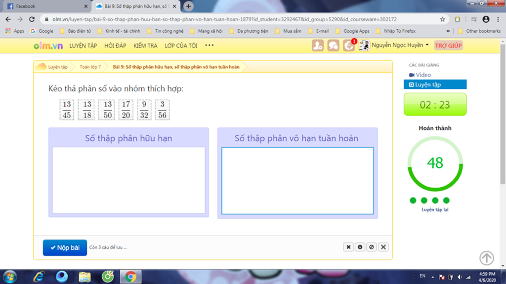Viewport: 506px width, 284px height.
Task: Open Other bookmarks folder
Action: pos(479,31)
